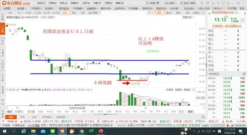Click 自定义面板 button
Screen dimensions: 247x135
tap(188, 3)
